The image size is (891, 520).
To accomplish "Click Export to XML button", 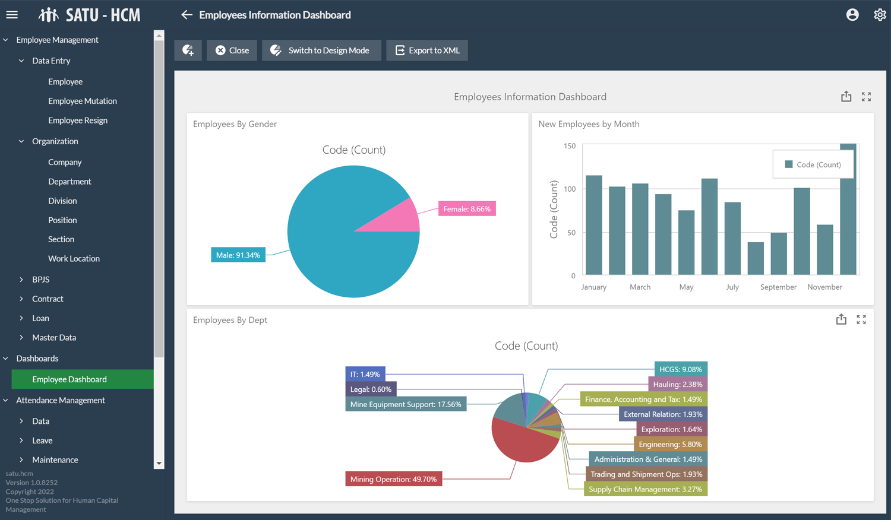I will point(427,50).
